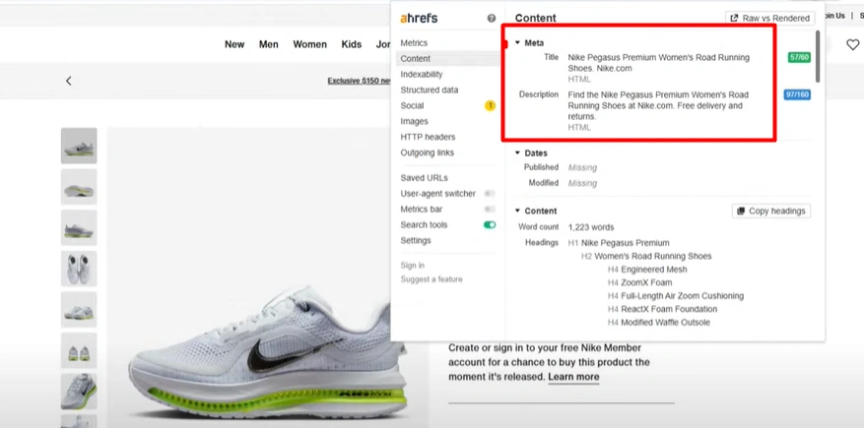Screen dimensions: 864x428
Task: Open the Structured data tab
Action: (430, 90)
